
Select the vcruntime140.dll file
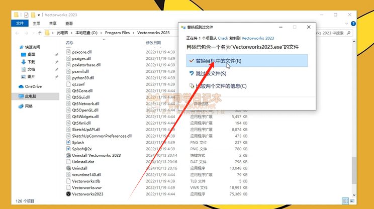(x=86, y=175)
